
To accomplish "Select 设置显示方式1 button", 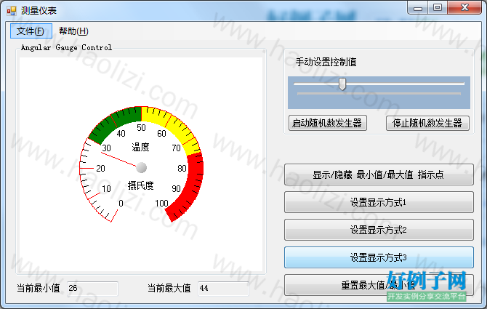I will 379,202.
